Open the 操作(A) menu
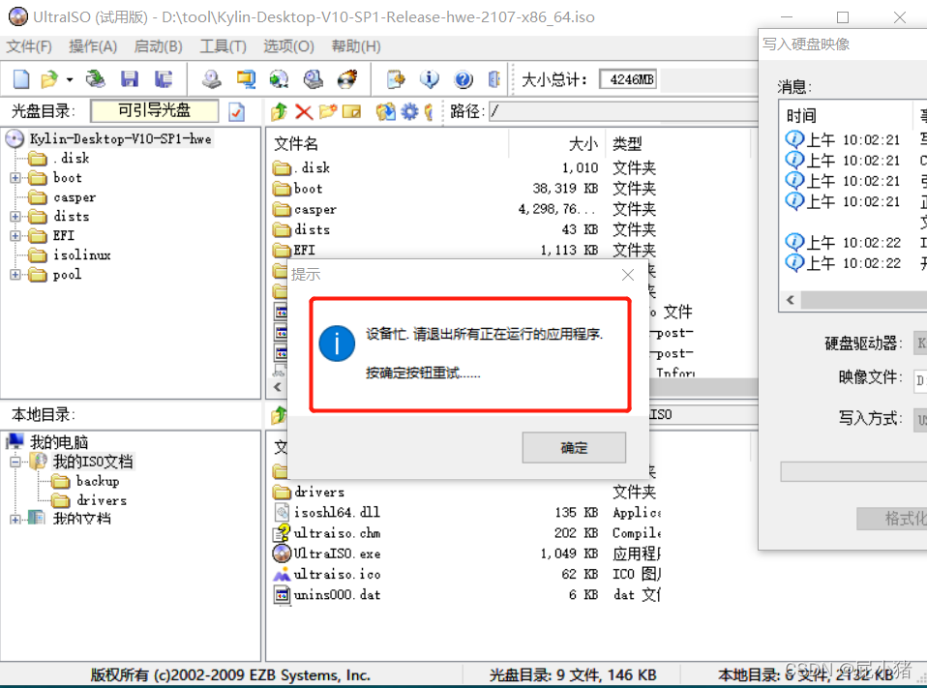 point(93,46)
